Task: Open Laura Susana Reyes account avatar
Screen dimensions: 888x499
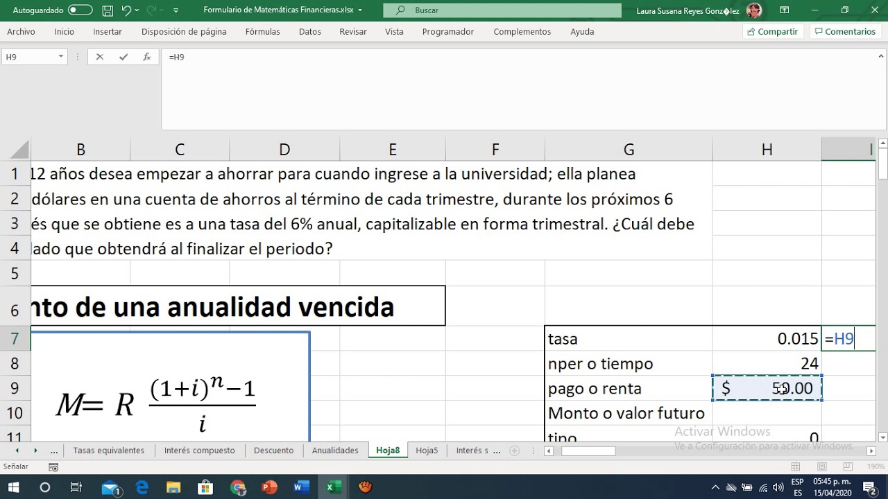Action: [x=754, y=10]
